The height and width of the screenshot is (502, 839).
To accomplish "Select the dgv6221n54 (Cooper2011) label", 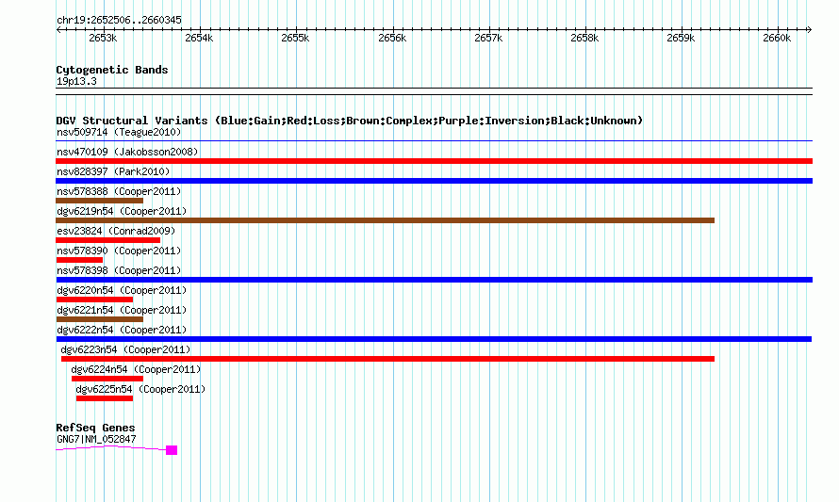I will tap(122, 310).
